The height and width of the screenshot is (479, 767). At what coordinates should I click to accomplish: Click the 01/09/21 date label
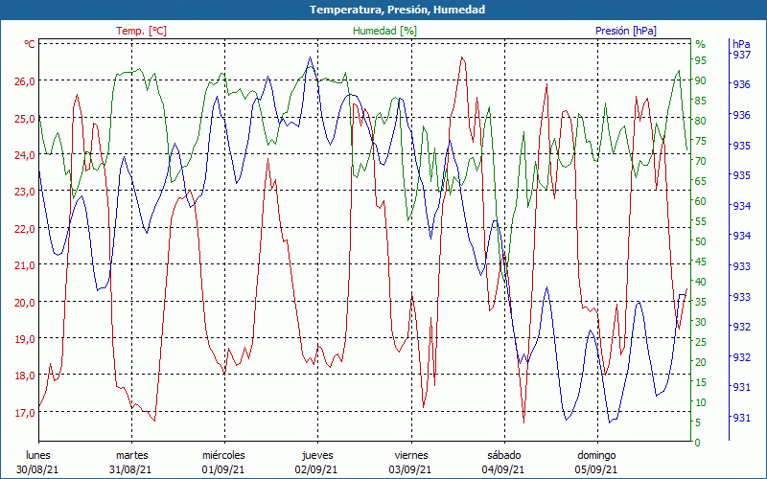223,469
